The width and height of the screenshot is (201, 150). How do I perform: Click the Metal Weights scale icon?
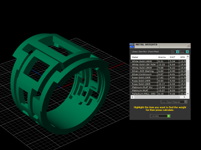click(x=132, y=45)
